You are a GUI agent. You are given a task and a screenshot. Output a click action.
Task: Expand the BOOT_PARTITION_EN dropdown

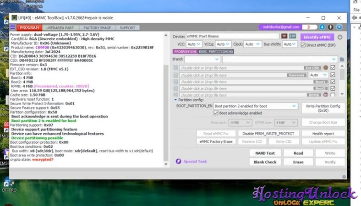tap(256, 106)
